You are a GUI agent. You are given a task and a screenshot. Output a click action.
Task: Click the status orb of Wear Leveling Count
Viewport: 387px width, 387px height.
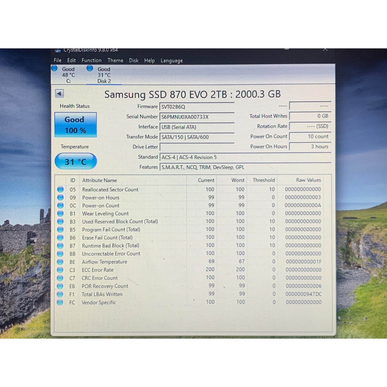click(61, 213)
